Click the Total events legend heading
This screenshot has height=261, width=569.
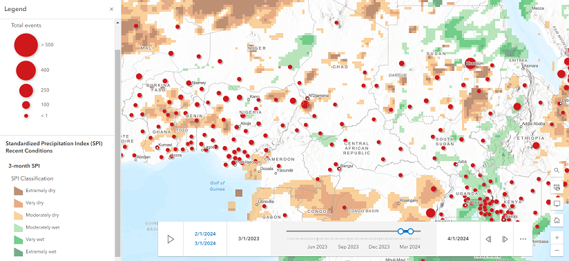(26, 25)
